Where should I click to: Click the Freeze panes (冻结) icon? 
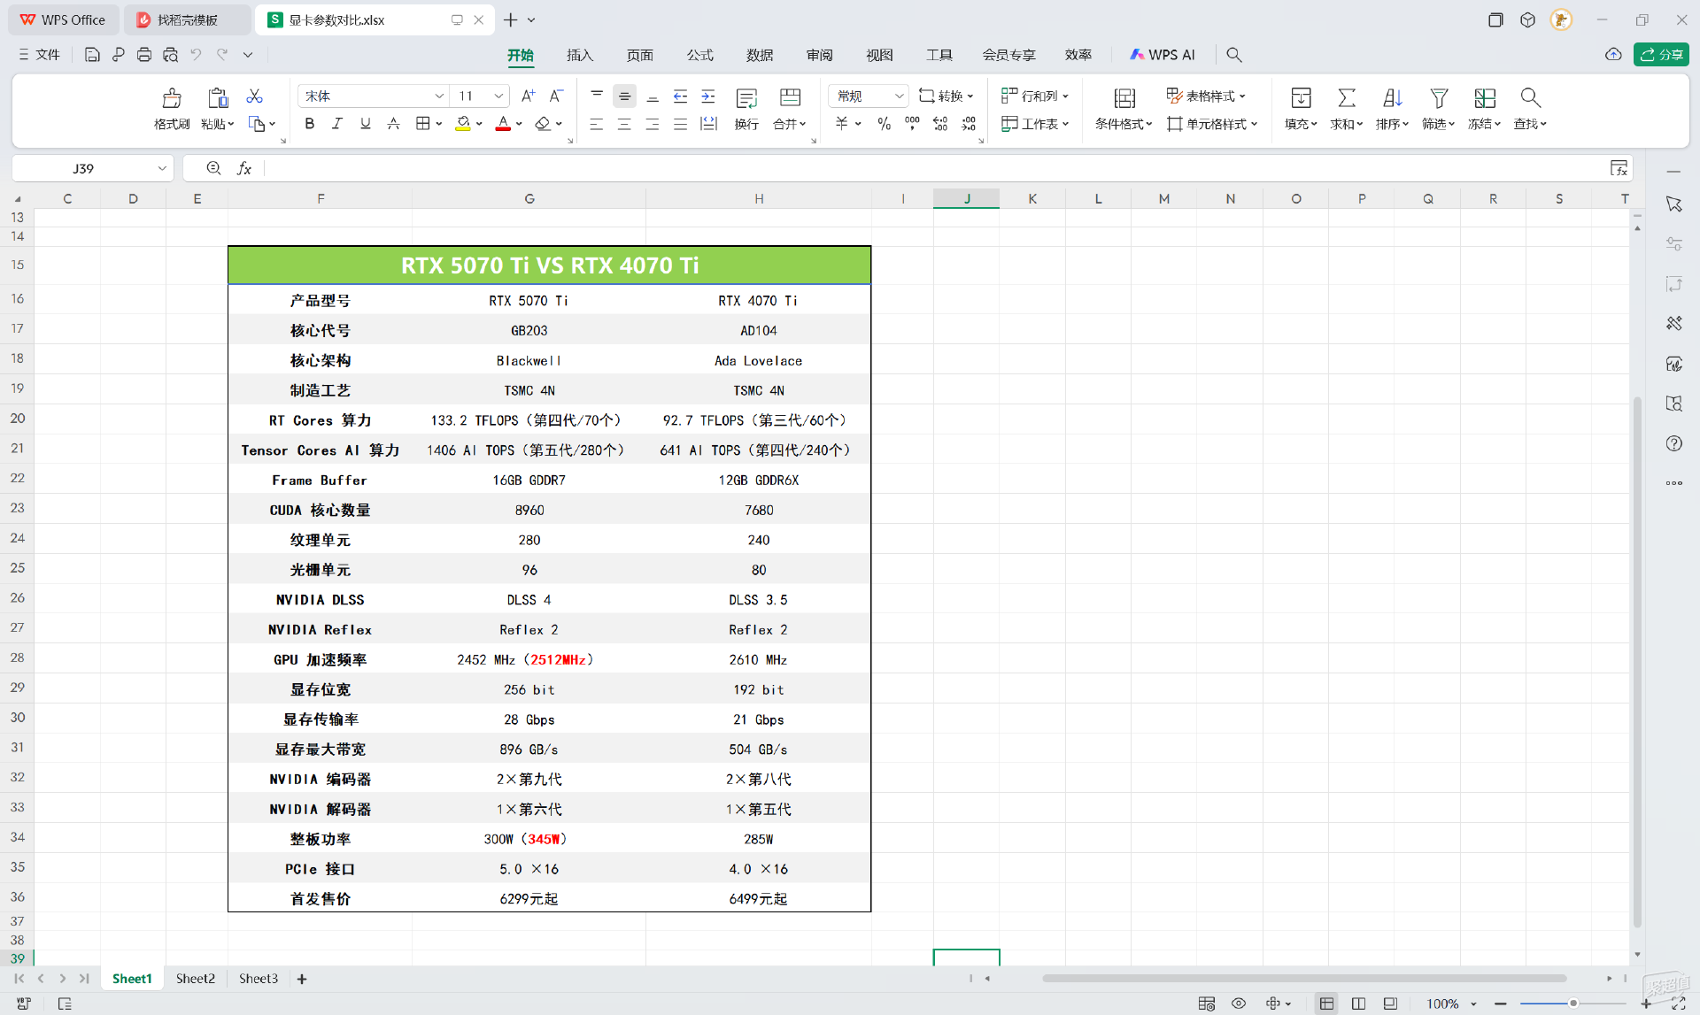point(1485,97)
